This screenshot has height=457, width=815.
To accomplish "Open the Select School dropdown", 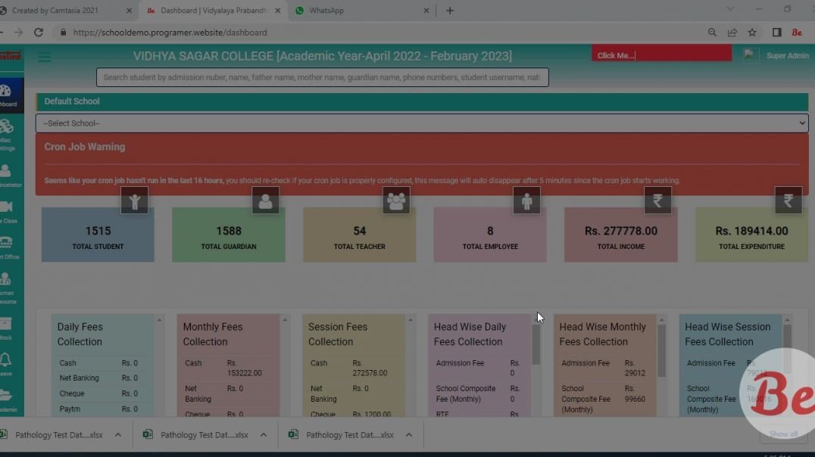I will point(421,123).
